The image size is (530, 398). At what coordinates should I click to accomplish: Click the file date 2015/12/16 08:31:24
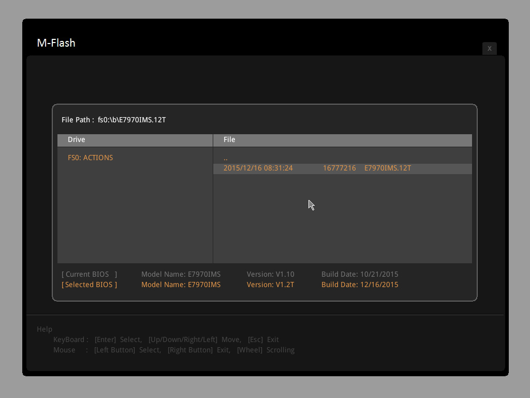(x=258, y=168)
